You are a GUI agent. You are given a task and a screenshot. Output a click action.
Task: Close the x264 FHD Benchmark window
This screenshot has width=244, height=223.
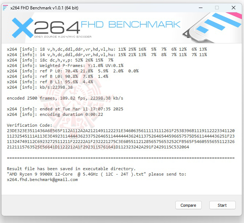[234, 8]
